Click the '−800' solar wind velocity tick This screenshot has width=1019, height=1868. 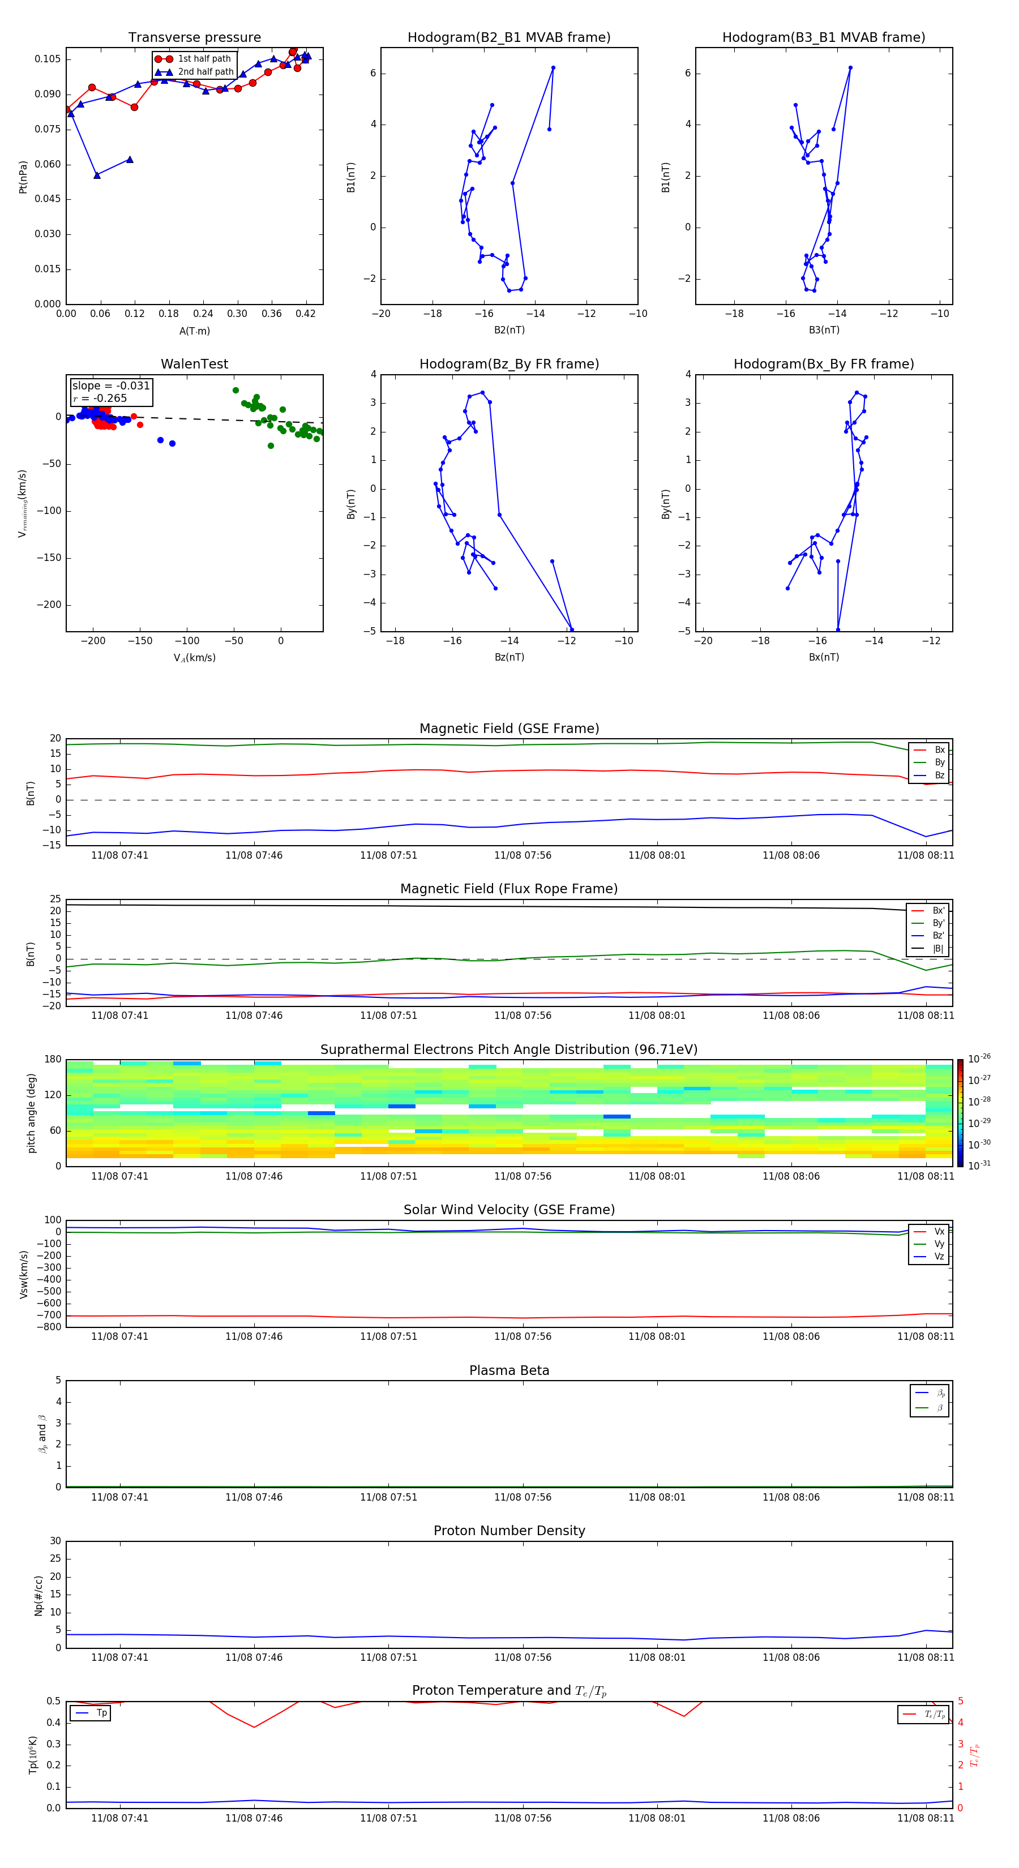48,1327
